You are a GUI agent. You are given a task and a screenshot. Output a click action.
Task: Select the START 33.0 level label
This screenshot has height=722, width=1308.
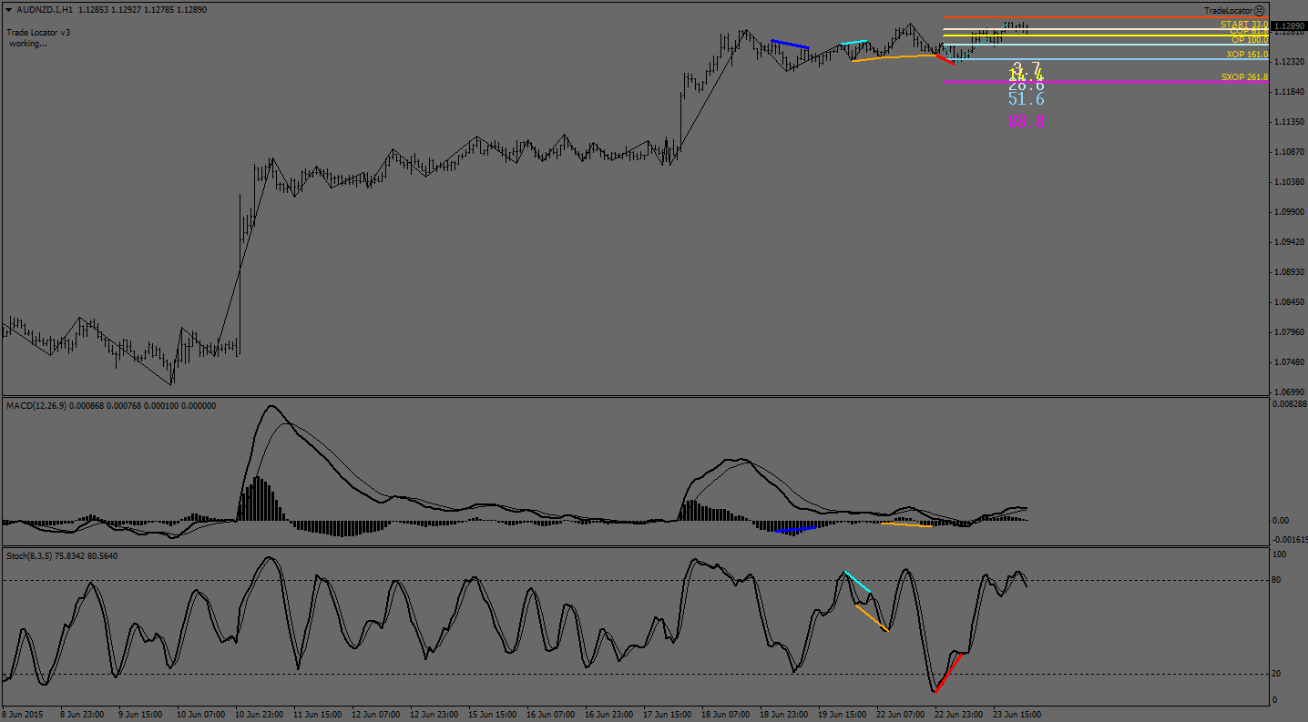1243,24
